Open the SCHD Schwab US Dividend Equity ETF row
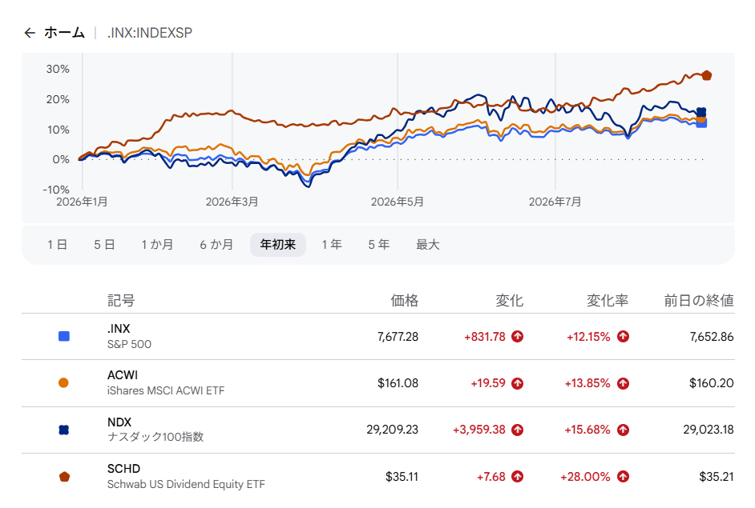This screenshot has width=755, height=508. click(378, 477)
